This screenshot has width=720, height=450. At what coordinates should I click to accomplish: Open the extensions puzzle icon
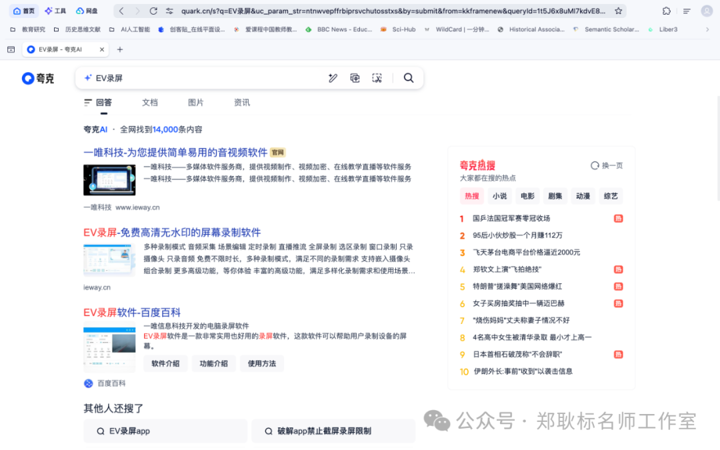click(666, 11)
